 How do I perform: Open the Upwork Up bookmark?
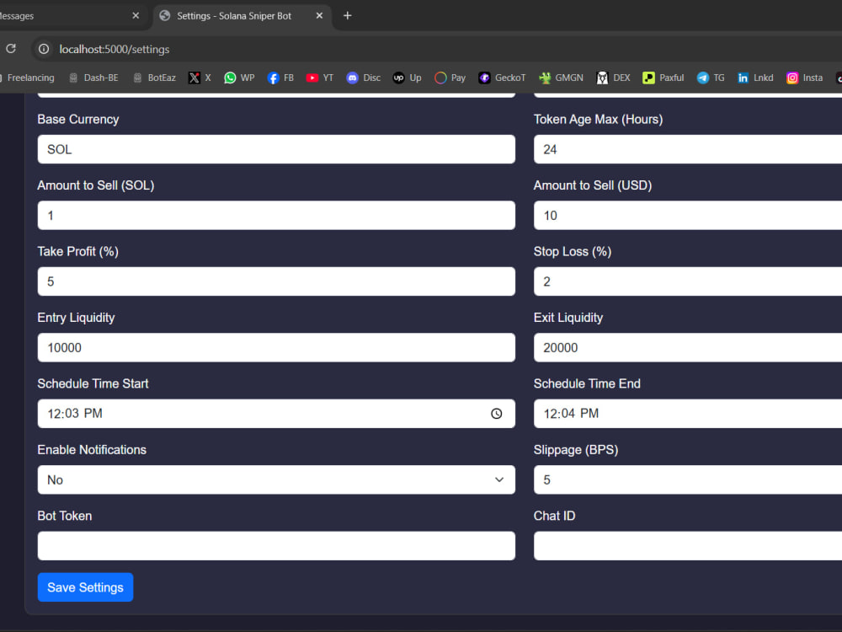point(407,78)
